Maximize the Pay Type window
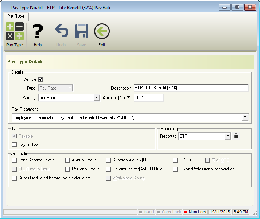Screen dimensions: 260x219 [x=237, y=7]
